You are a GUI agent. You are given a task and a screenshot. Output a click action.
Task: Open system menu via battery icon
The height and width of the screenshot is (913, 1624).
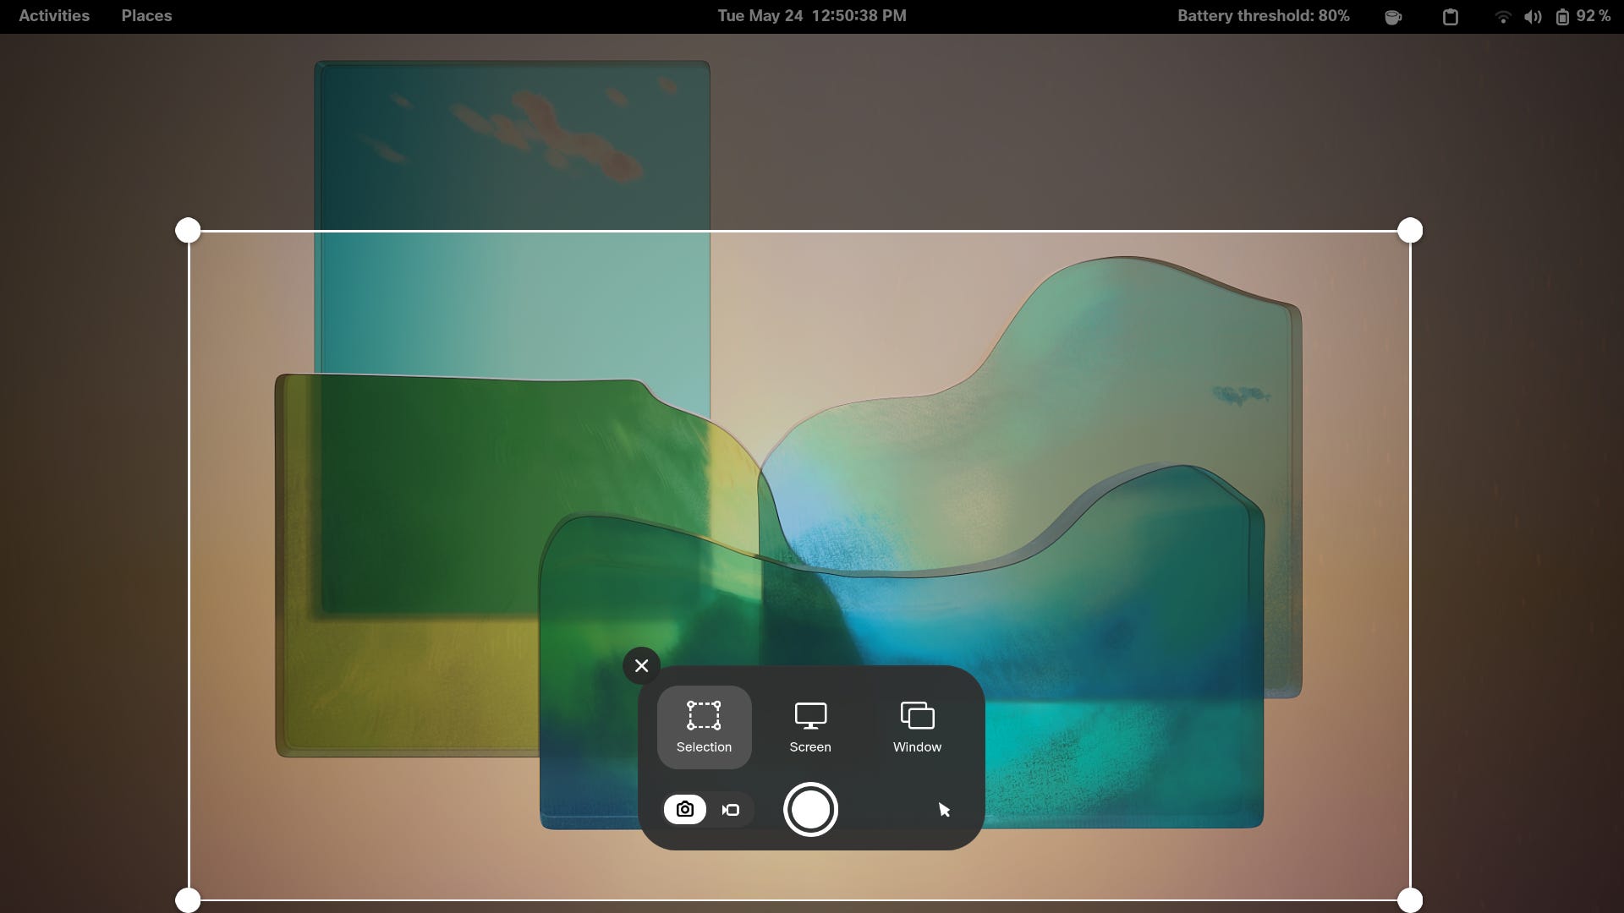point(1562,17)
